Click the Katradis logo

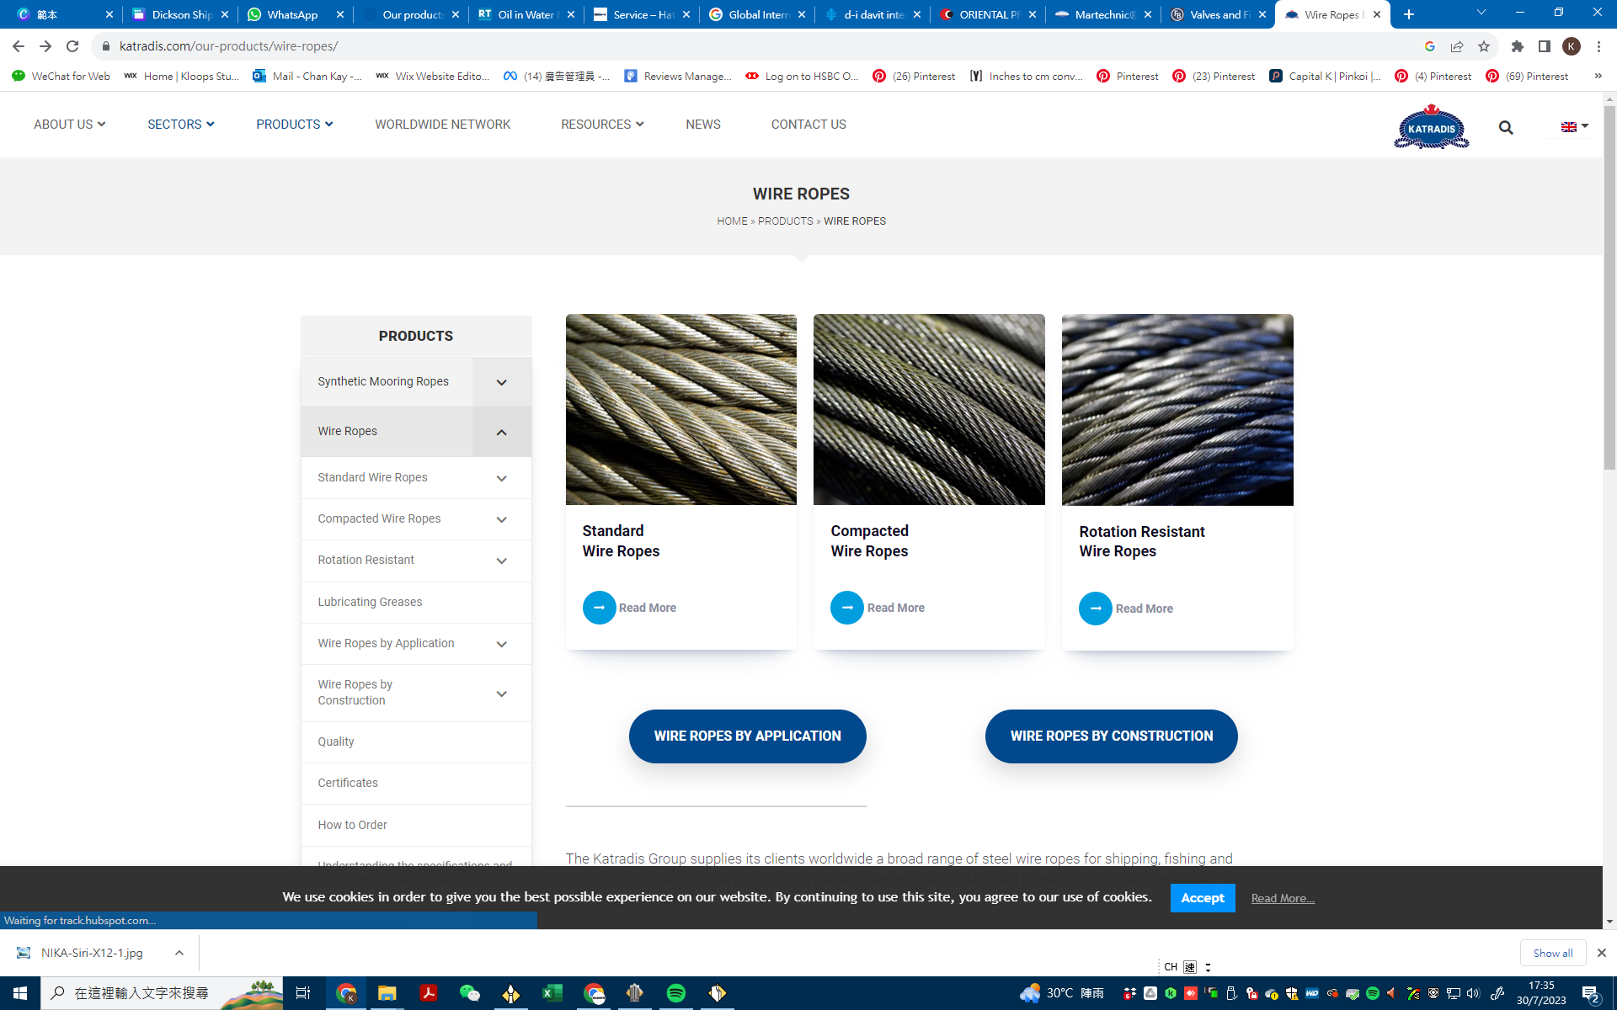coord(1431,127)
